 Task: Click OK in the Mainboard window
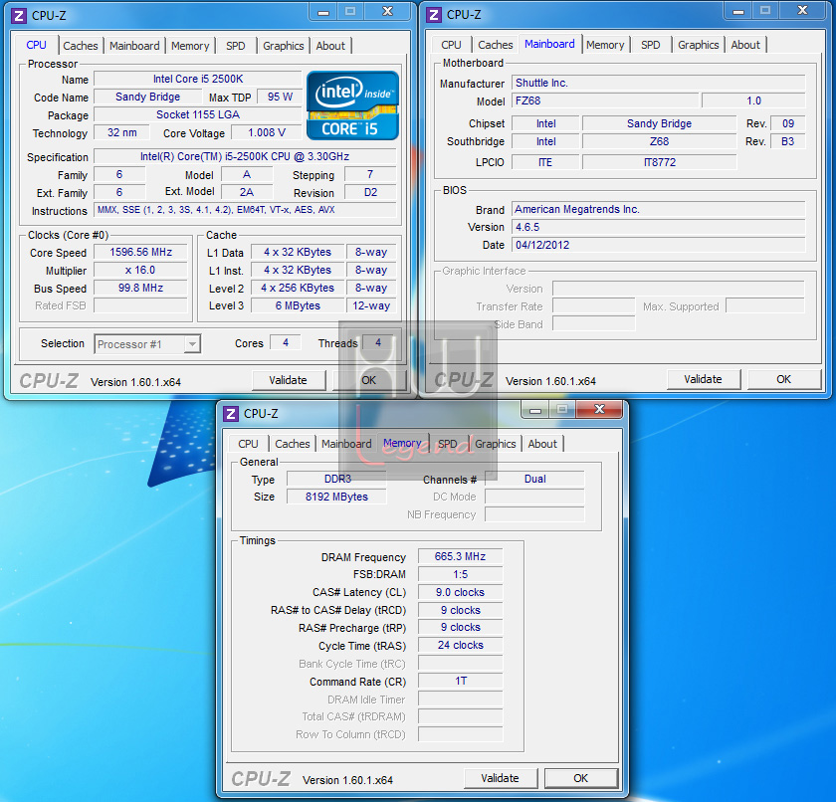(x=784, y=379)
